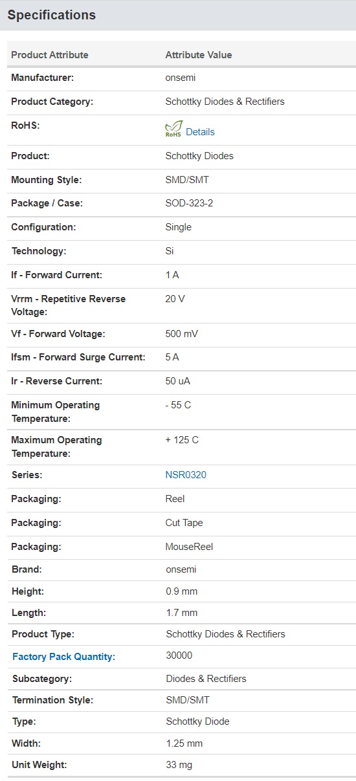The height and width of the screenshot is (781, 356).
Task: Click the Cut Tape packaging value
Action: point(184,523)
